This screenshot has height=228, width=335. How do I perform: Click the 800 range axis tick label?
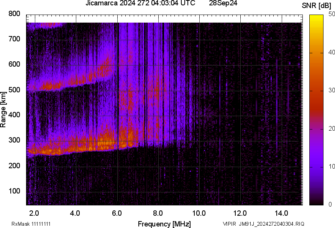pos(14,14)
